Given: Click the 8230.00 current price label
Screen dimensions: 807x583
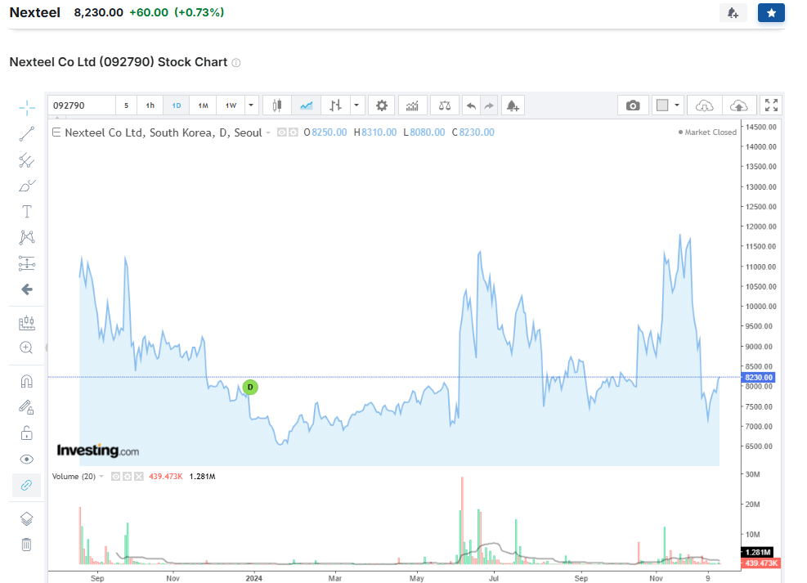Looking at the screenshot, I should [x=759, y=377].
